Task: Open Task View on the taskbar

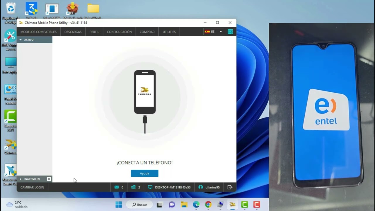Action: tap(159, 205)
